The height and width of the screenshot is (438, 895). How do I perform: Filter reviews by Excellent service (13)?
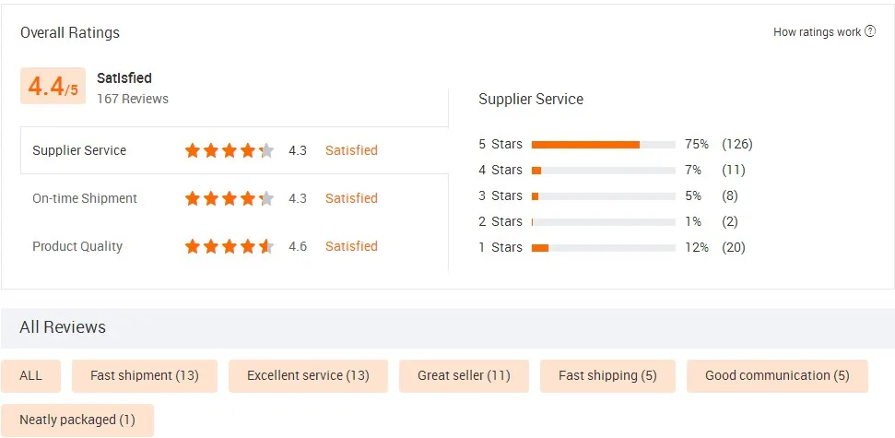click(x=308, y=375)
